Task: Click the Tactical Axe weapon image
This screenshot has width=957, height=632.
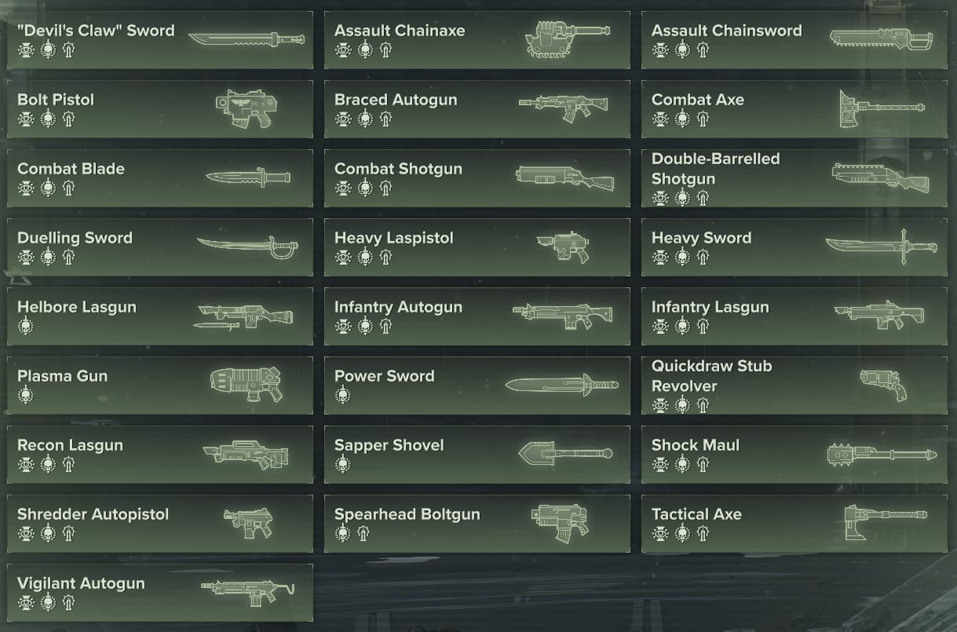Action: click(x=886, y=523)
